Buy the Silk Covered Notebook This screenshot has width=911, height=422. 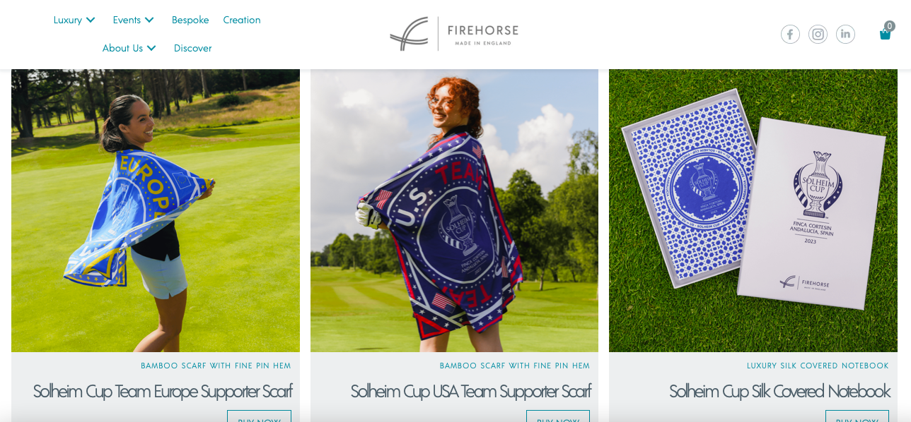click(x=857, y=416)
